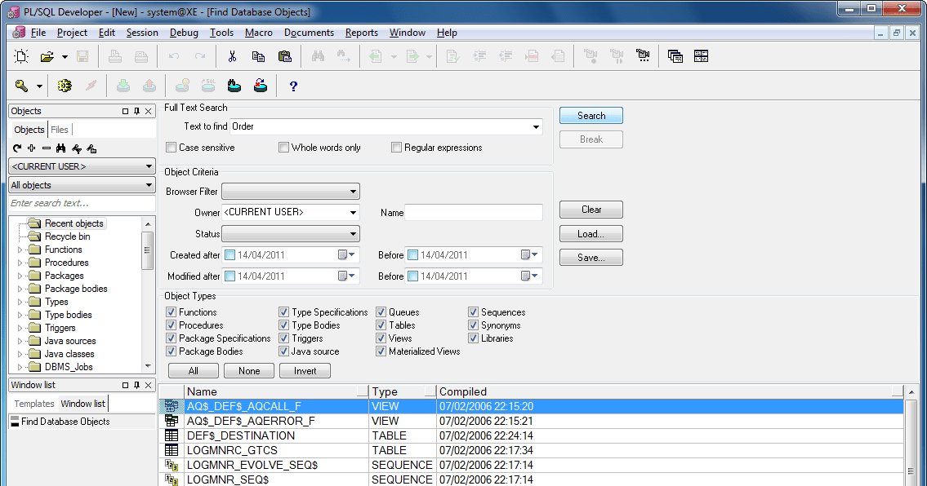Toggle the Regular expressions checkbox
927x486 pixels.
point(397,148)
